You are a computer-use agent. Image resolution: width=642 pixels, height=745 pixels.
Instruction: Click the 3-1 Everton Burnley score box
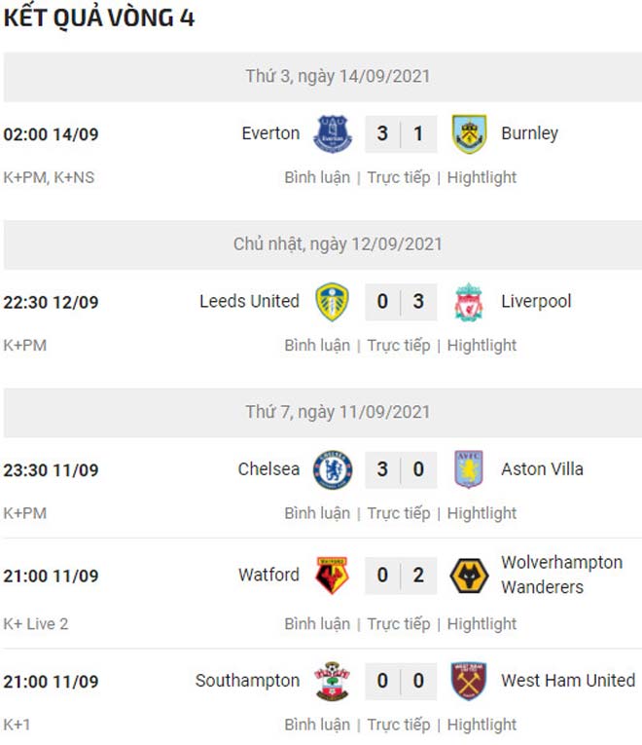[x=401, y=134]
